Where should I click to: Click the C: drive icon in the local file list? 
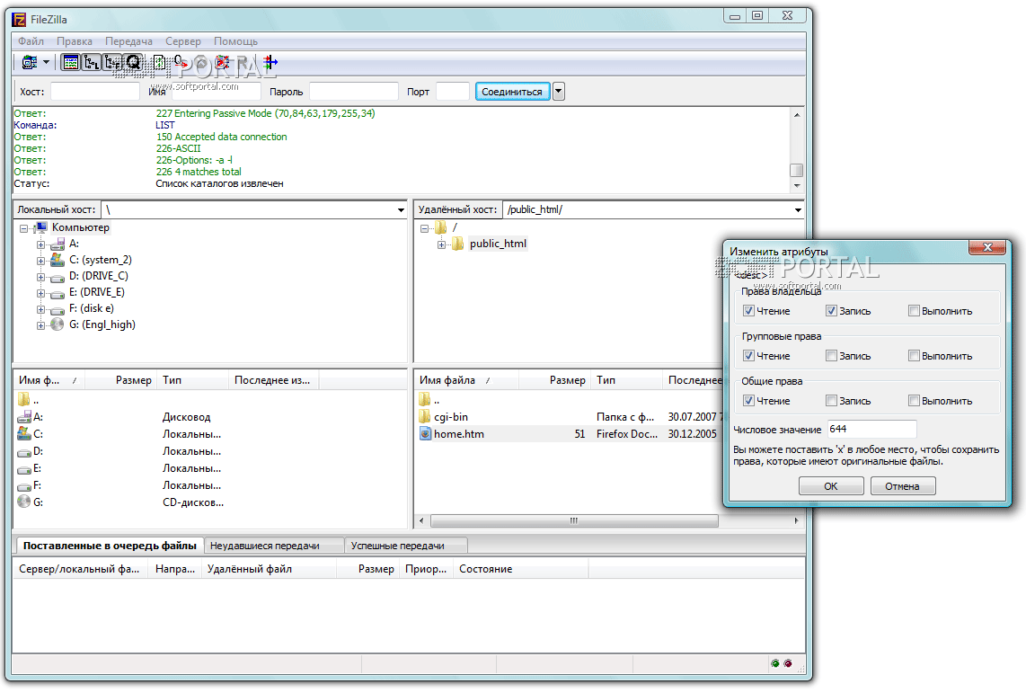point(24,434)
